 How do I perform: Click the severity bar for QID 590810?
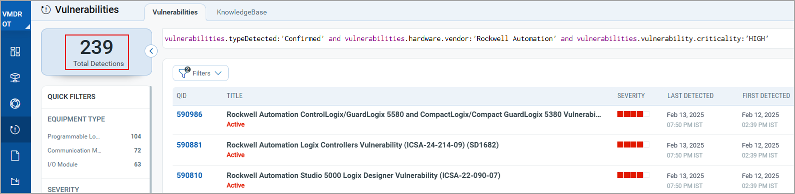(x=633, y=175)
